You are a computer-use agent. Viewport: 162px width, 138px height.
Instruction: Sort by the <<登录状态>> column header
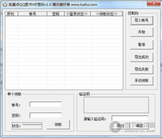(77, 14)
